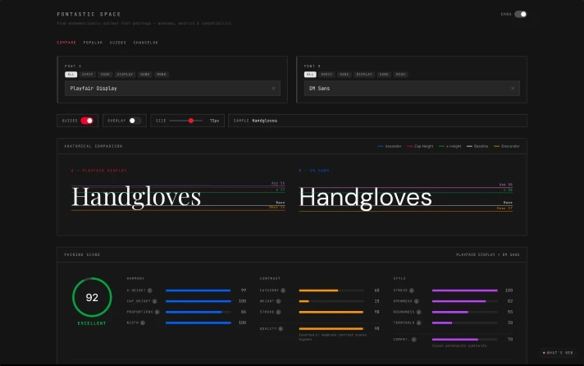Open the Stress info icon
The width and height of the screenshot is (584, 366).
coord(412,291)
